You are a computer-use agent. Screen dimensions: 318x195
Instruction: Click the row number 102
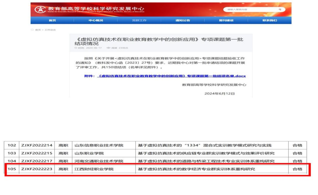coord(12,145)
